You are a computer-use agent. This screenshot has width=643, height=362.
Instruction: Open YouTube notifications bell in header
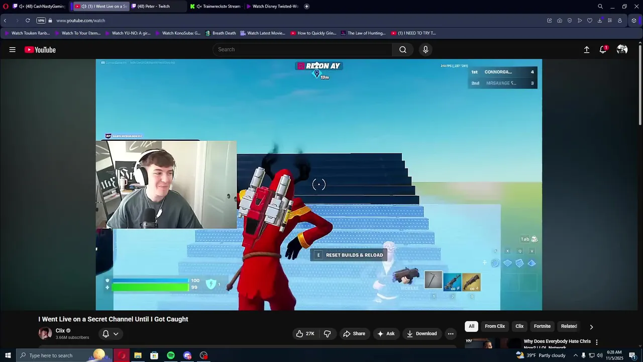click(x=603, y=49)
